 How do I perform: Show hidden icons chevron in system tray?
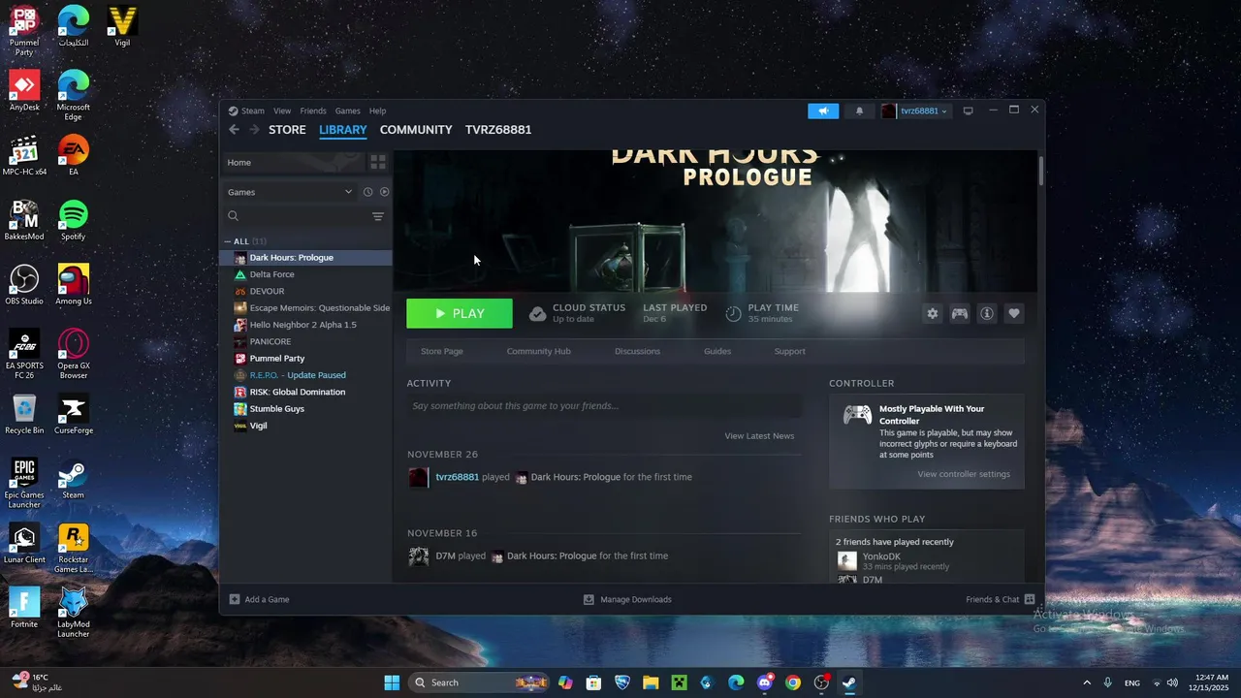(x=1087, y=682)
